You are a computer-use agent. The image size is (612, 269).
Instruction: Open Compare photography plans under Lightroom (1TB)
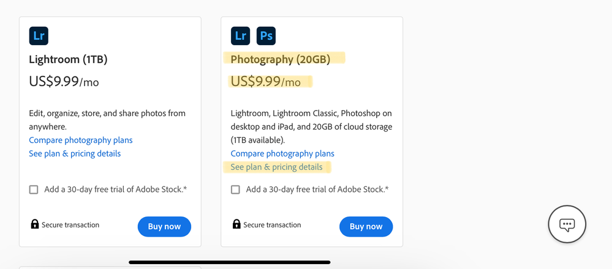81,140
